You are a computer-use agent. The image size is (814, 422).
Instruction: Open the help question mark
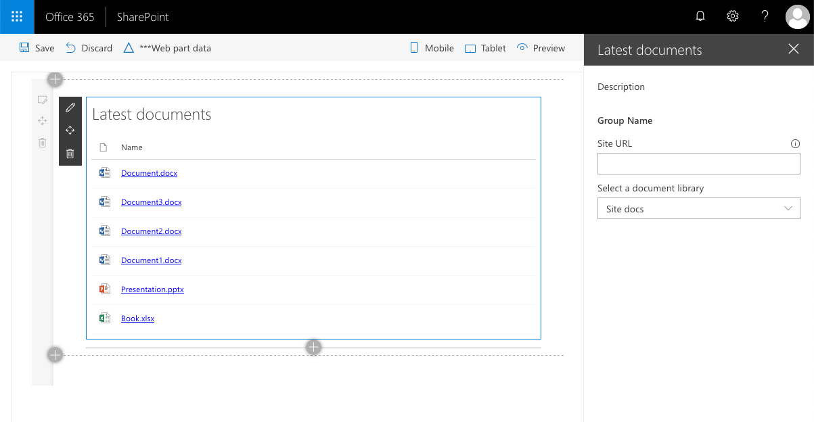[765, 17]
